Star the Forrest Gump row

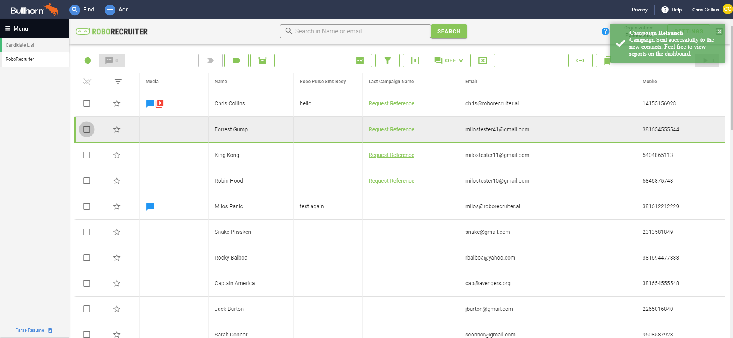click(x=117, y=129)
